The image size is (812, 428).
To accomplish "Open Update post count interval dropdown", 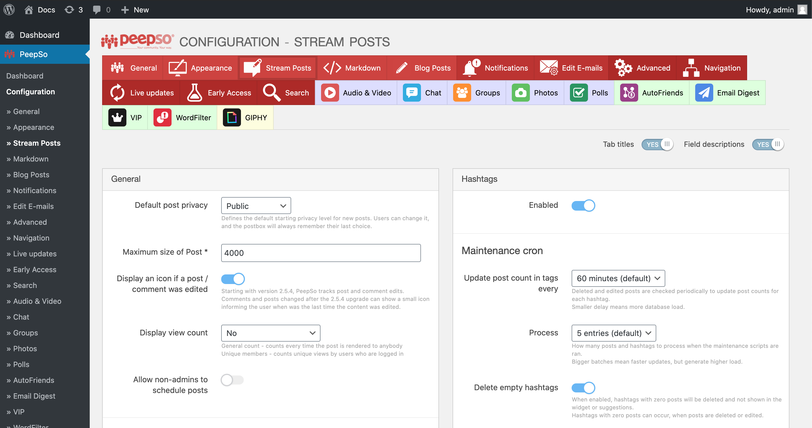I will (618, 278).
